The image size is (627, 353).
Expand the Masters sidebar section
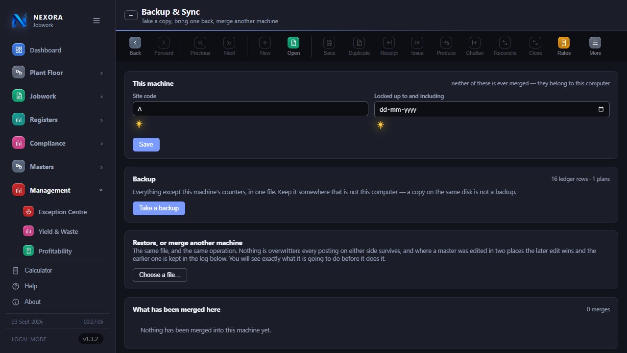tap(58, 167)
